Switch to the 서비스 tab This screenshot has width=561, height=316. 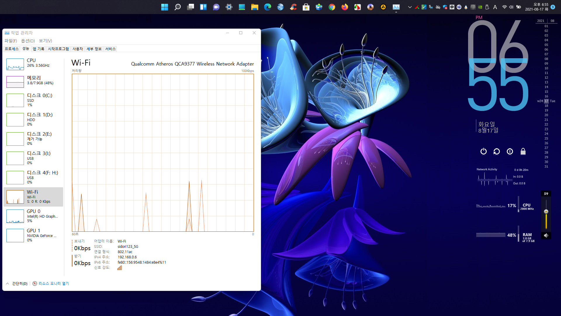click(110, 49)
